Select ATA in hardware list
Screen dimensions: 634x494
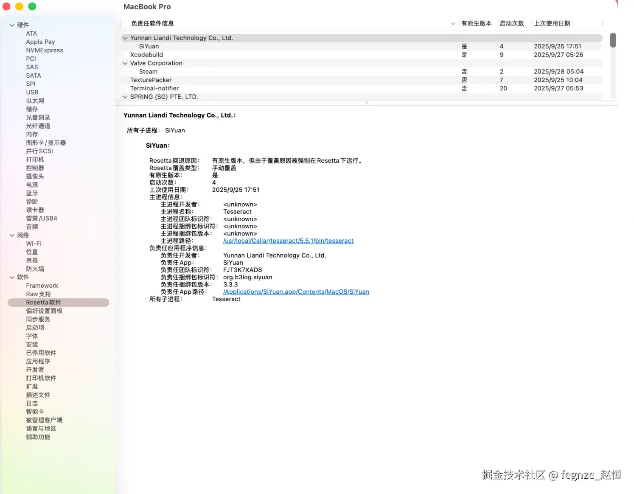point(31,34)
